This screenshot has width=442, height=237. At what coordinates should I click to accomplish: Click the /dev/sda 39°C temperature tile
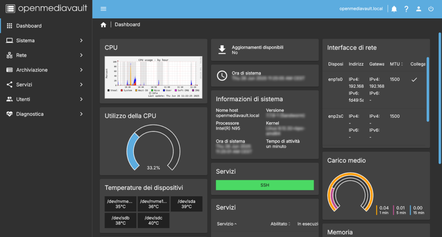click(186, 204)
